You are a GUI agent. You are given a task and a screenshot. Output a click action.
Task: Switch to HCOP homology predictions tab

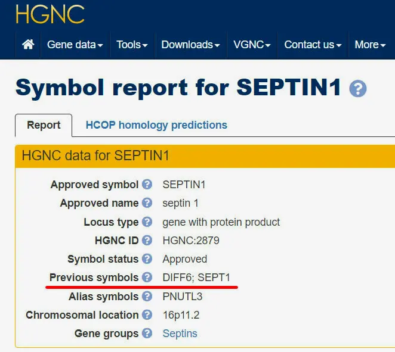(x=156, y=125)
